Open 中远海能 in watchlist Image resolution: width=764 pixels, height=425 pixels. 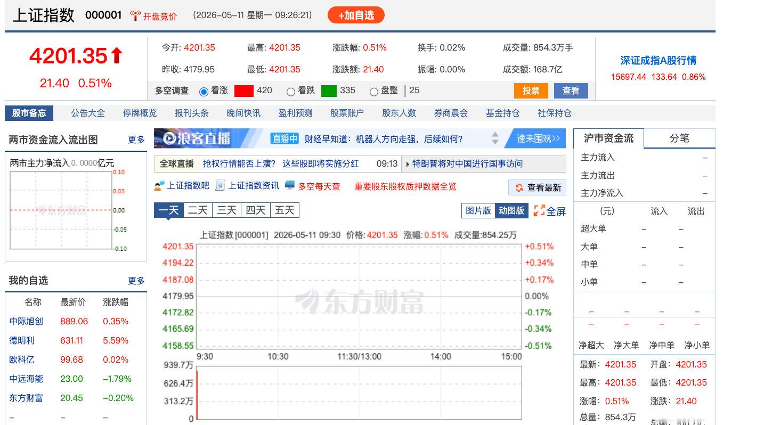coord(26,379)
